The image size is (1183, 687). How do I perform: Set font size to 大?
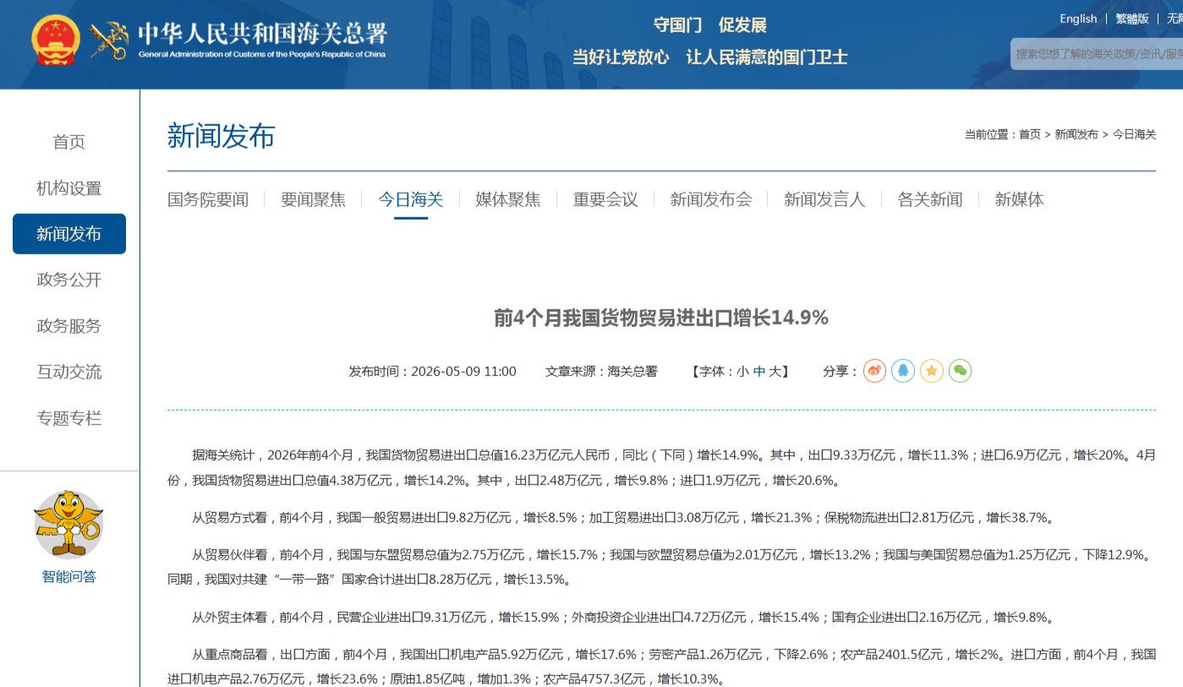(775, 371)
